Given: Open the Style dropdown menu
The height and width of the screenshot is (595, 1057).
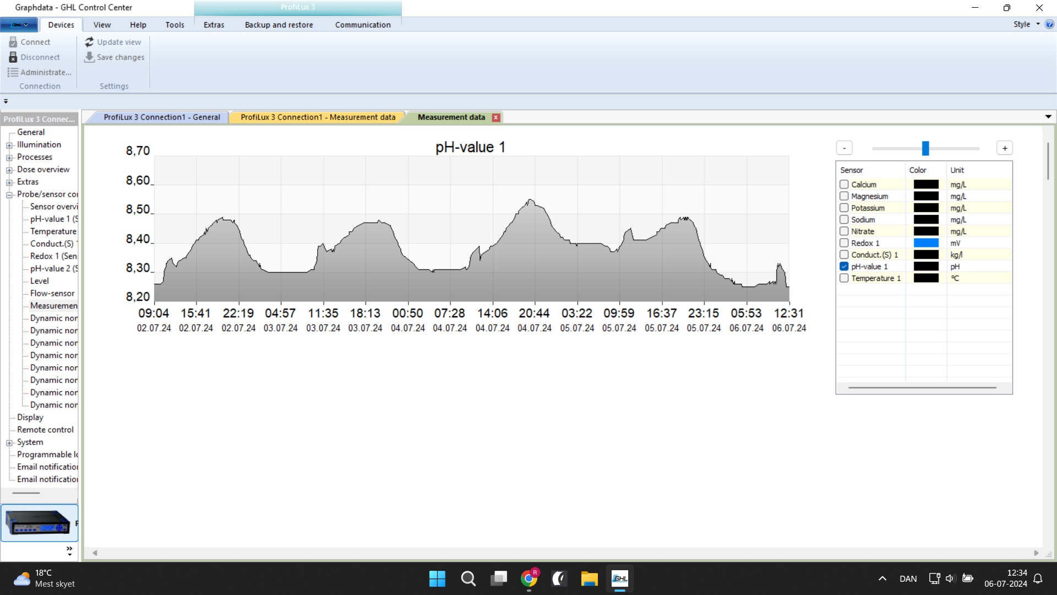Looking at the screenshot, I should tap(1026, 24).
